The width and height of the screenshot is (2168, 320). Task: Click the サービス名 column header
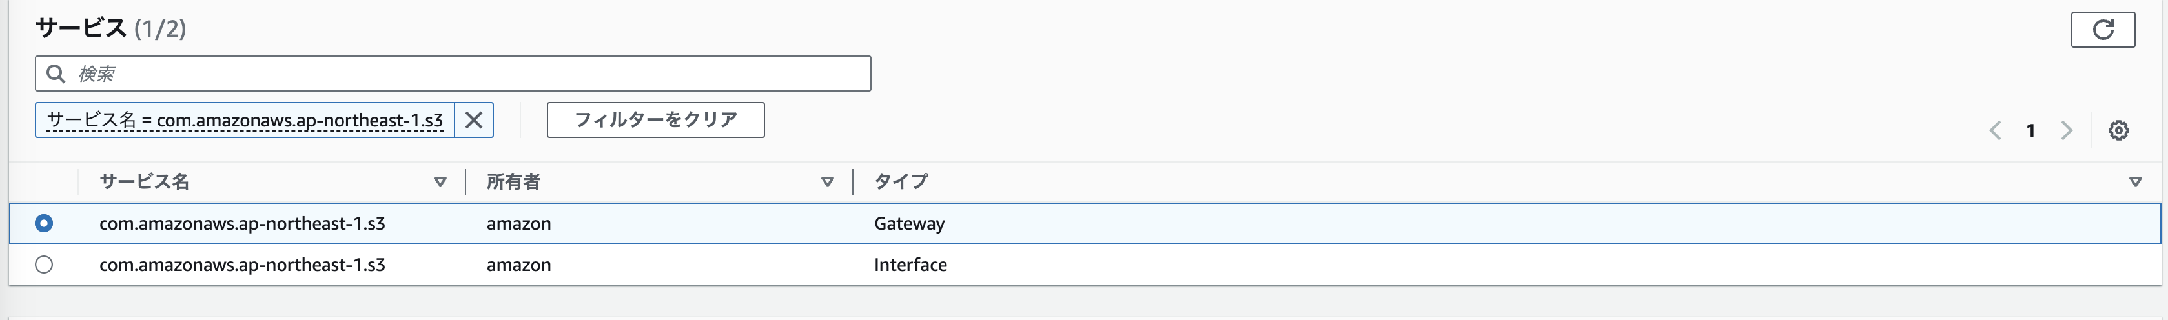point(144,182)
